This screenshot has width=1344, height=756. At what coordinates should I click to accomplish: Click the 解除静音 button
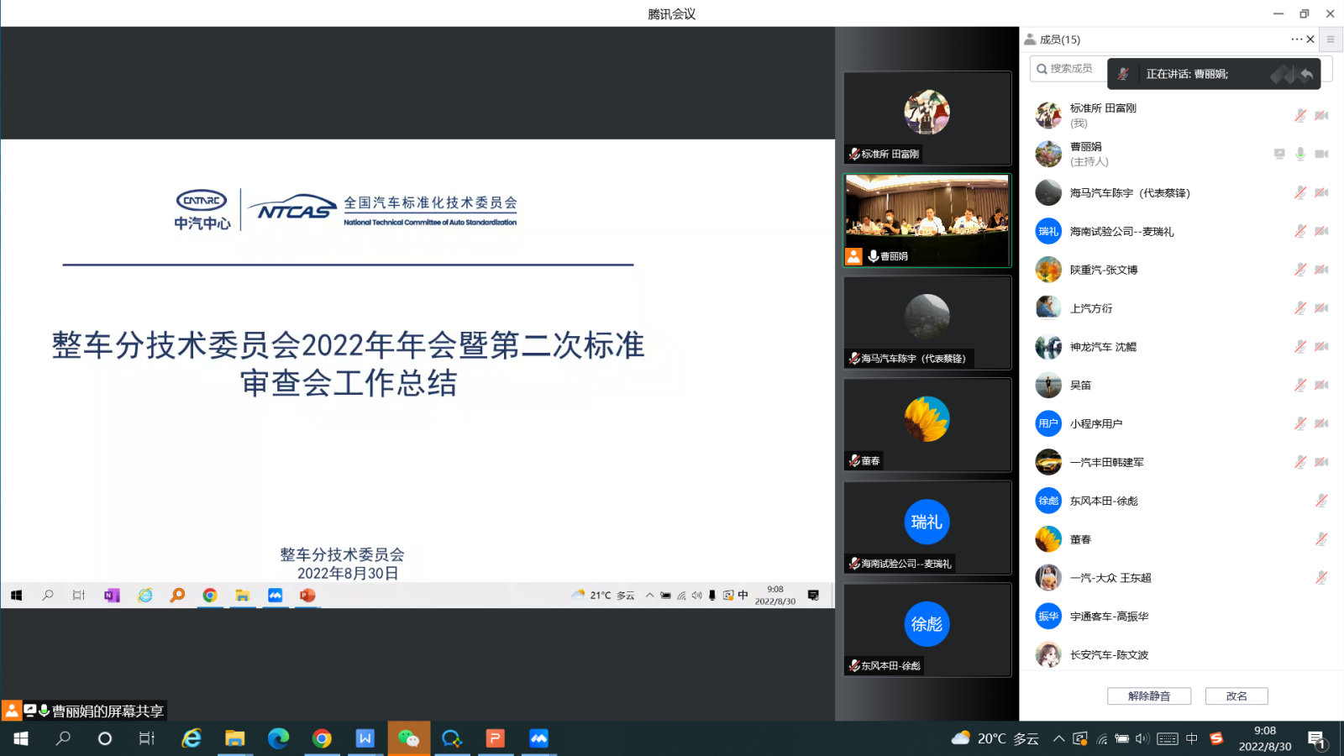[1149, 696]
